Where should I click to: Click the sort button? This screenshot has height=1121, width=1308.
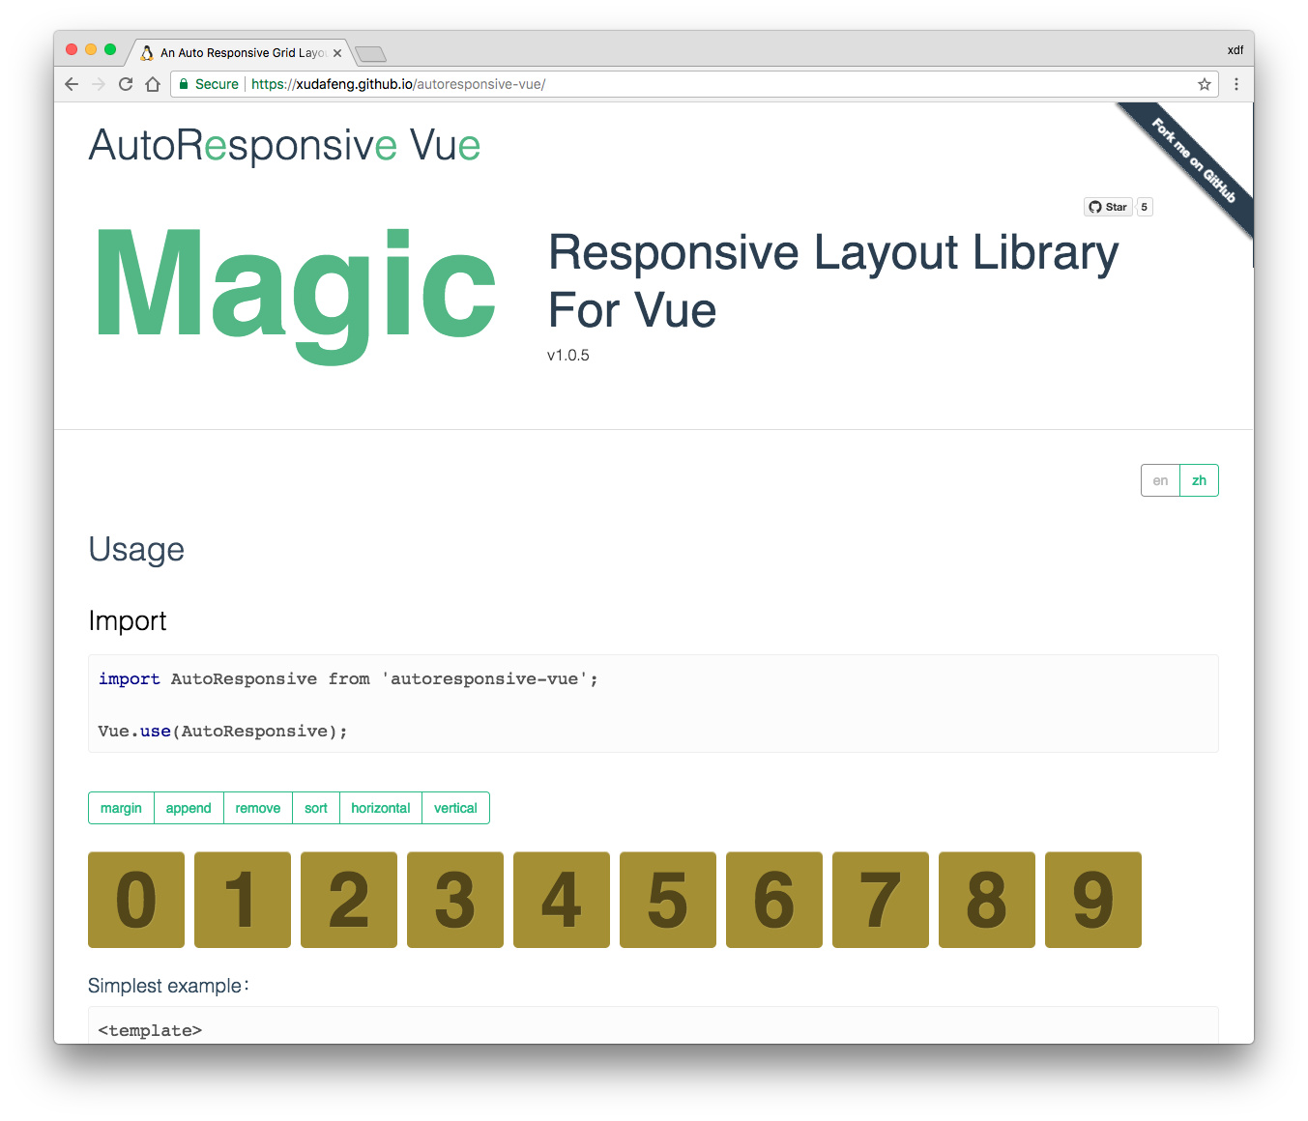click(316, 808)
